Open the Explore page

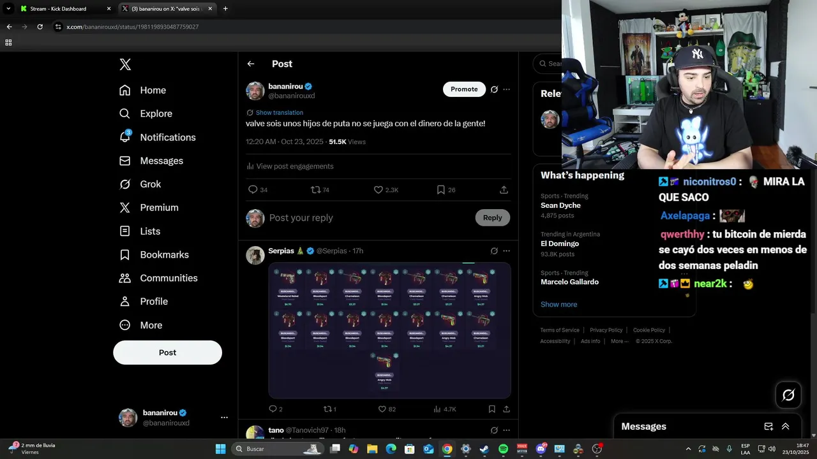[x=146, y=113]
